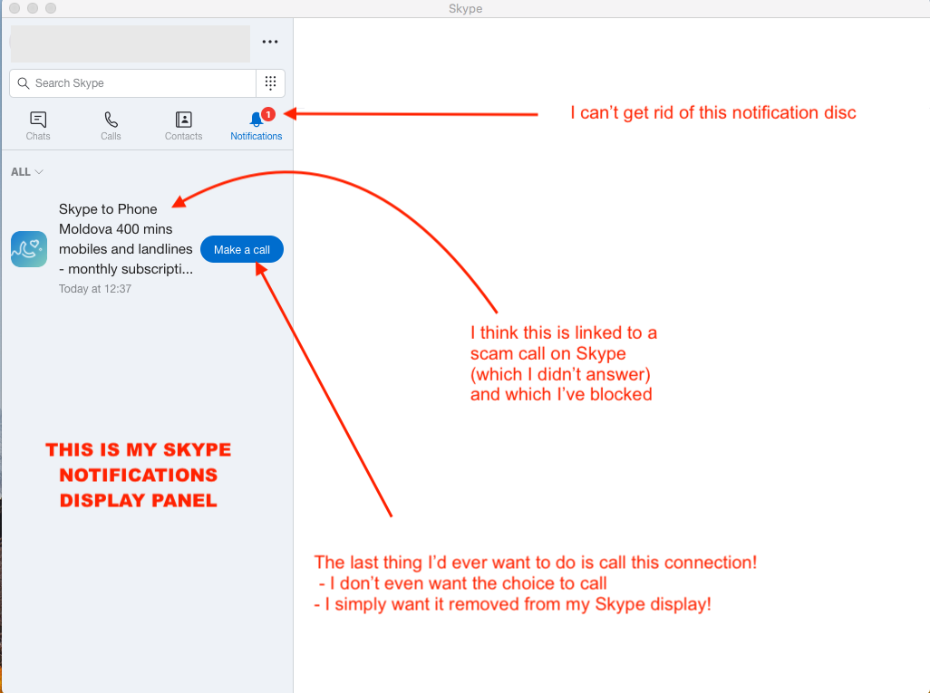
Task: Open the three-dots More menu
Action: 270,42
